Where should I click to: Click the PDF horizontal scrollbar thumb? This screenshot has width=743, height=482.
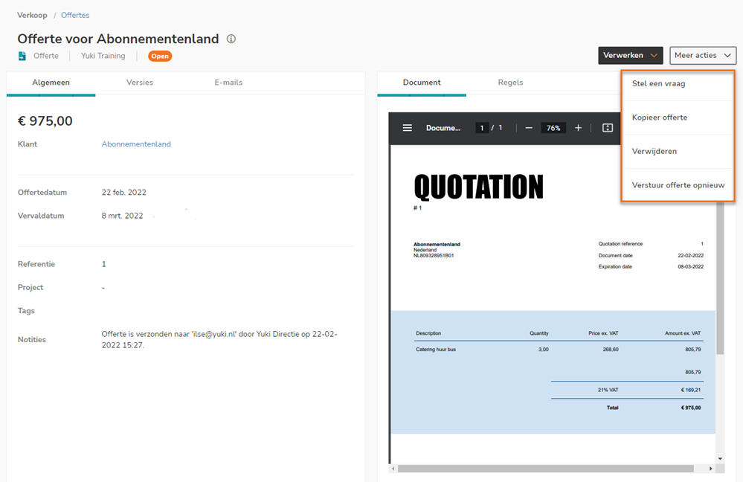click(545, 469)
